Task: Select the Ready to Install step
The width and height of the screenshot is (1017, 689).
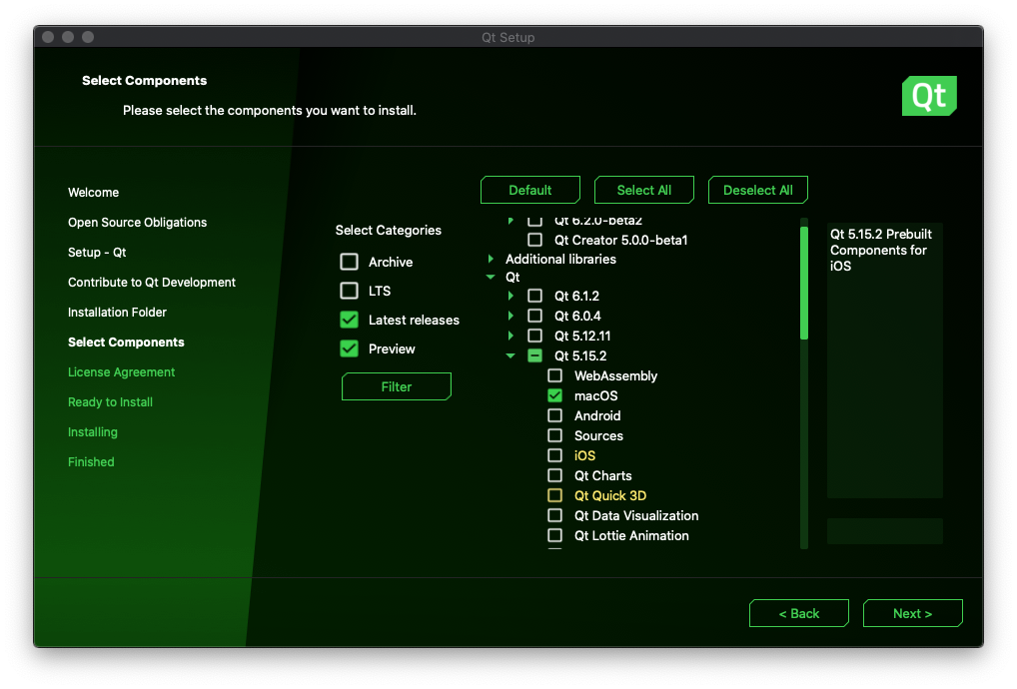Action: click(x=110, y=401)
